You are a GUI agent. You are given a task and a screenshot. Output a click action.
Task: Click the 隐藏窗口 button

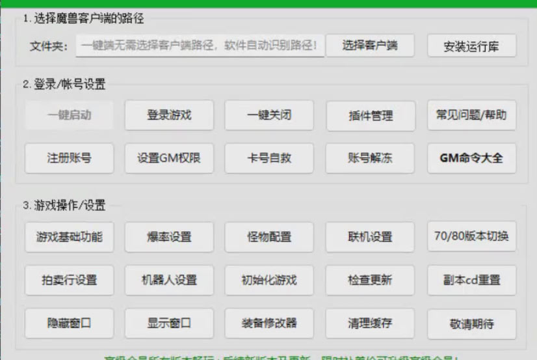click(x=69, y=324)
